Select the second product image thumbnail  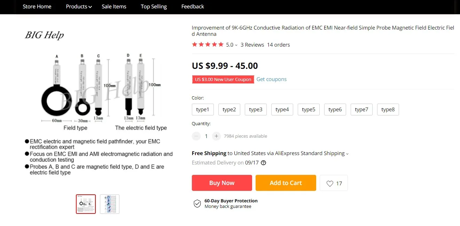pyautogui.click(x=110, y=204)
